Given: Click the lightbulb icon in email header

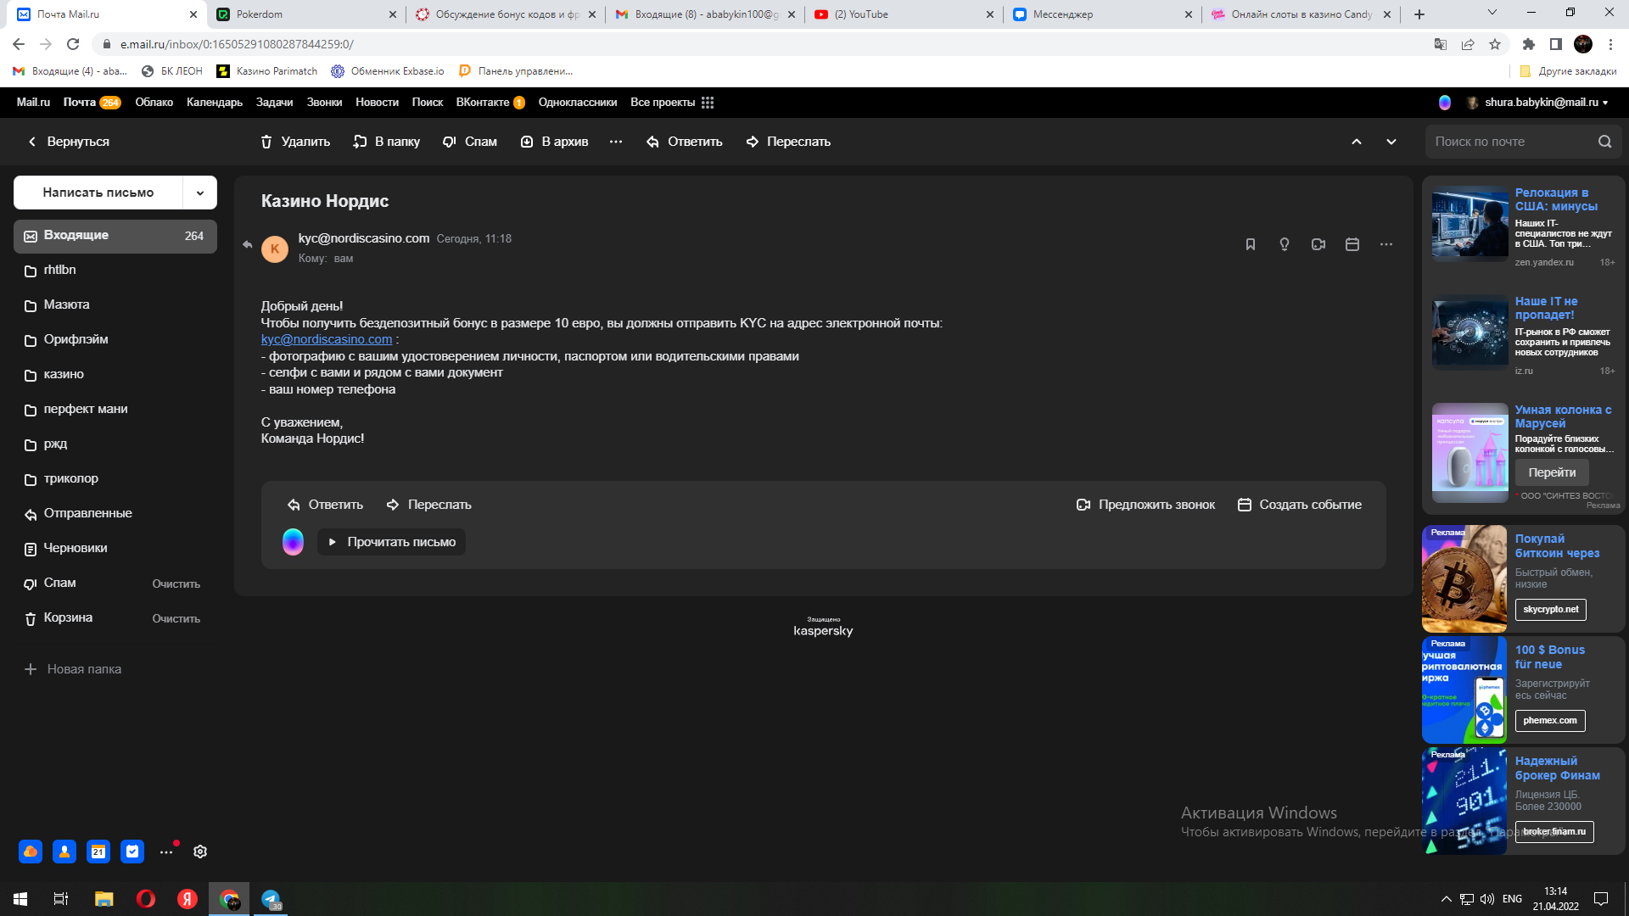Looking at the screenshot, I should tap(1284, 244).
